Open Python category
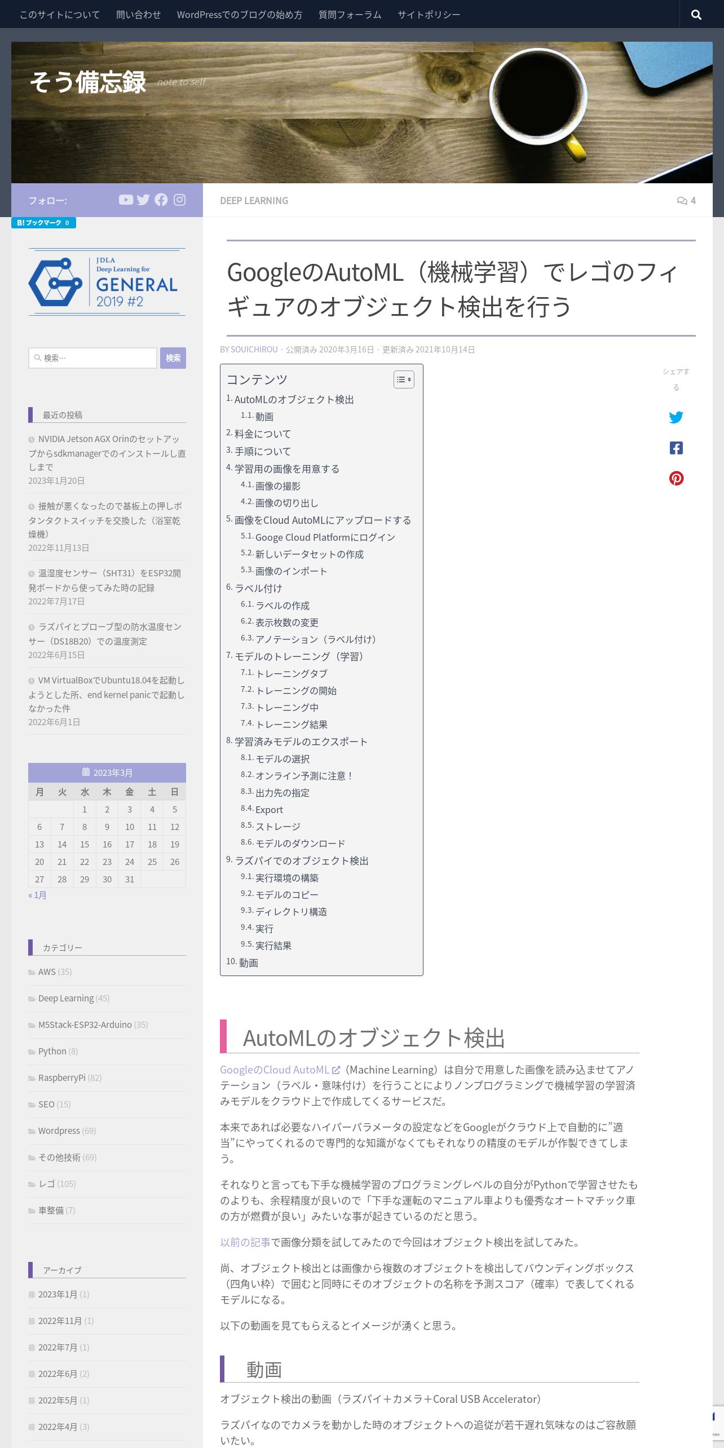This screenshot has height=1448, width=724. (52, 1051)
